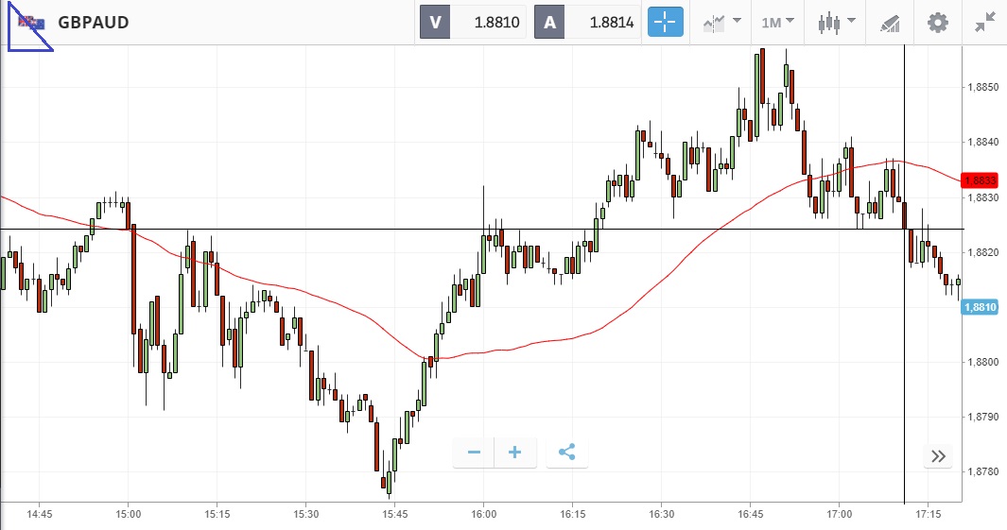The height and width of the screenshot is (530, 1007).
Task: Open the candlestick chart type dropdown
Action: (836, 23)
